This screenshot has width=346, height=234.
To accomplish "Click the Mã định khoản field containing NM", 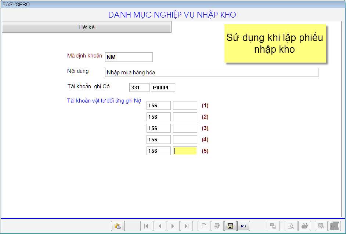I will (129, 57).
